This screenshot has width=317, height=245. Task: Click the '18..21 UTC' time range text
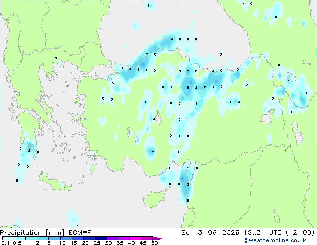tap(262, 233)
